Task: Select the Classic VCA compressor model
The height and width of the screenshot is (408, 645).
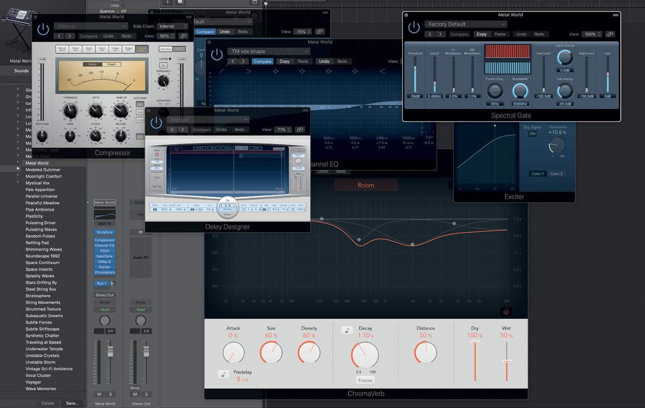Action: click(x=102, y=49)
